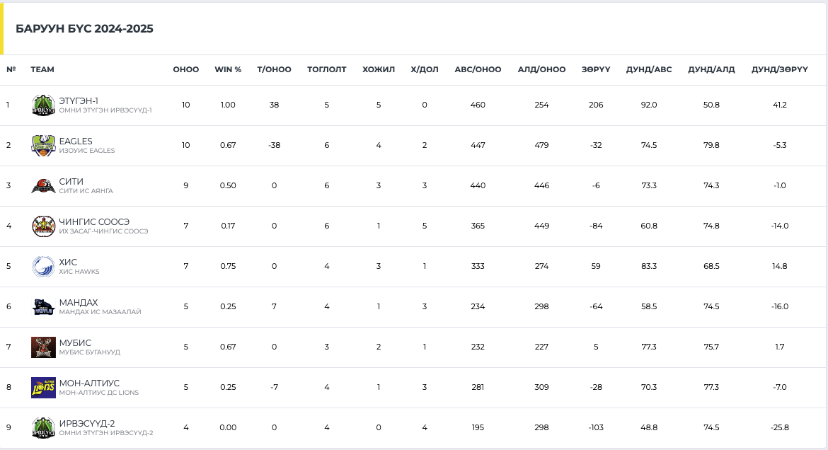Click the МАНДАХ team logo
Screen dimensions: 828x450
pyautogui.click(x=43, y=307)
